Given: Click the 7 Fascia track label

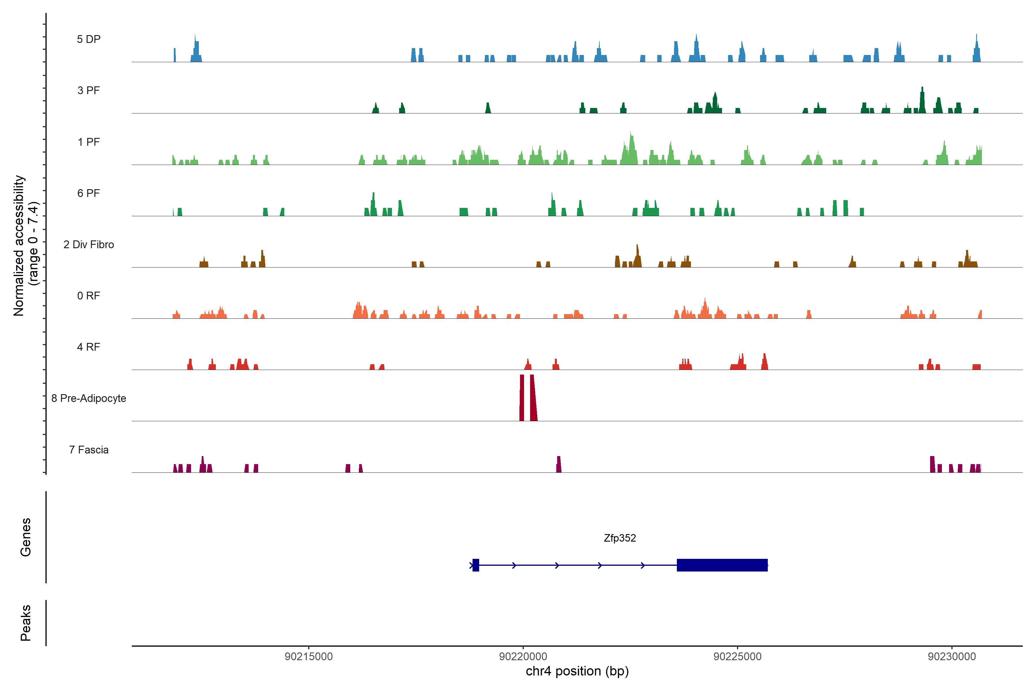Looking at the screenshot, I should [x=89, y=449].
